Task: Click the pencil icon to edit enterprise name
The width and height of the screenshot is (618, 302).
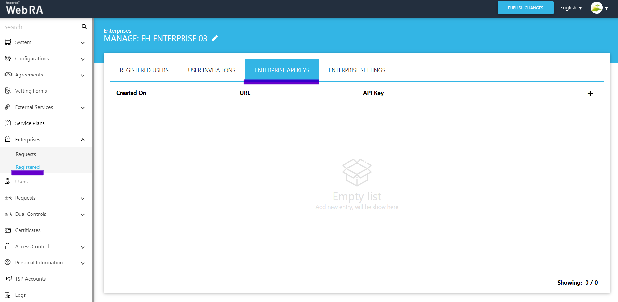Action: pyautogui.click(x=215, y=38)
